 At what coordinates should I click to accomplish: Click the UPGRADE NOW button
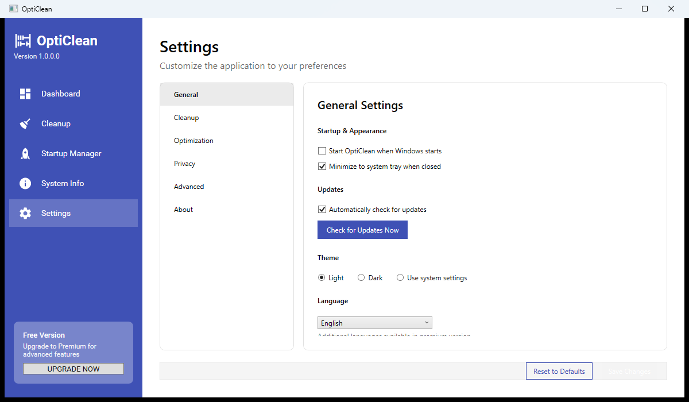[x=73, y=369]
